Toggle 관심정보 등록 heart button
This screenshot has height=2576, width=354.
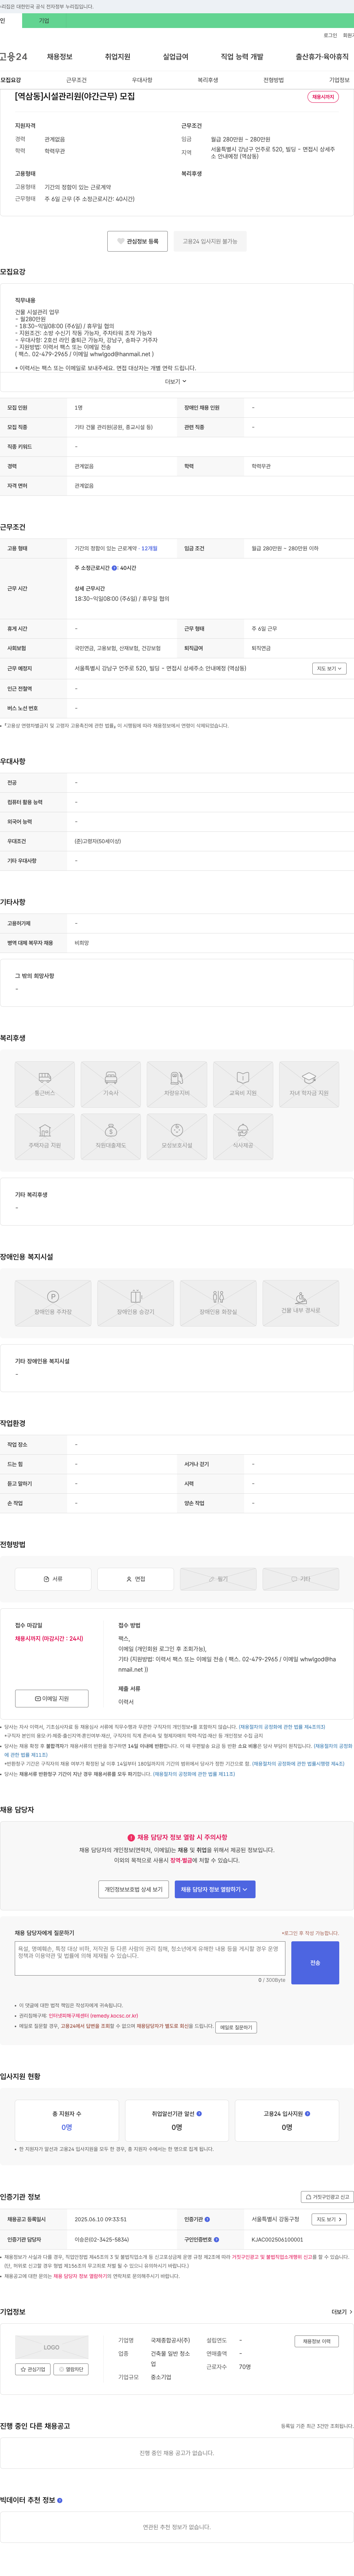click(x=137, y=241)
